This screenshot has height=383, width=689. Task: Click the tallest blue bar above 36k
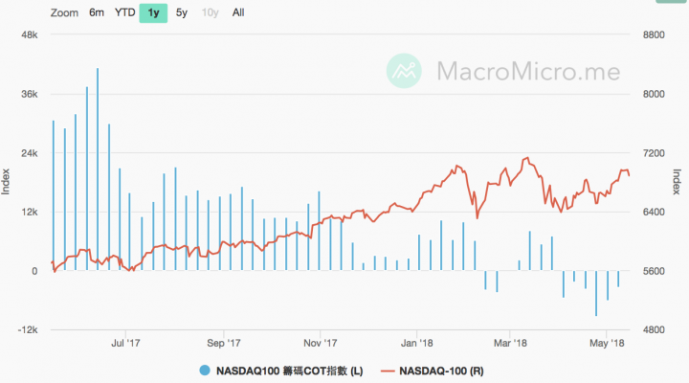98,169
